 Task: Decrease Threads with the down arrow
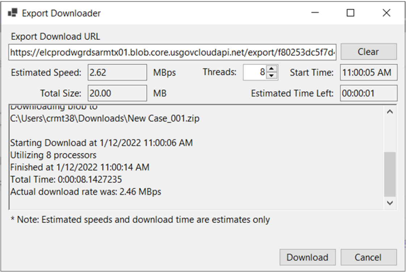point(272,76)
